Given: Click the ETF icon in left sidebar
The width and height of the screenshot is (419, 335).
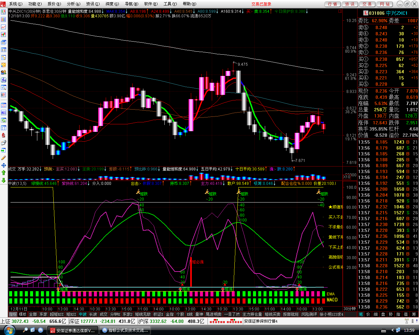Looking at the screenshot, I should point(4,95).
